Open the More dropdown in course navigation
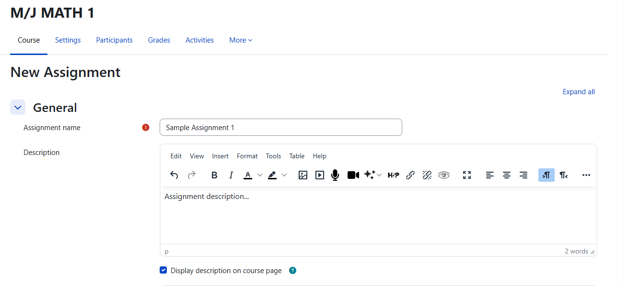Image resolution: width=617 pixels, height=286 pixels. click(x=241, y=40)
